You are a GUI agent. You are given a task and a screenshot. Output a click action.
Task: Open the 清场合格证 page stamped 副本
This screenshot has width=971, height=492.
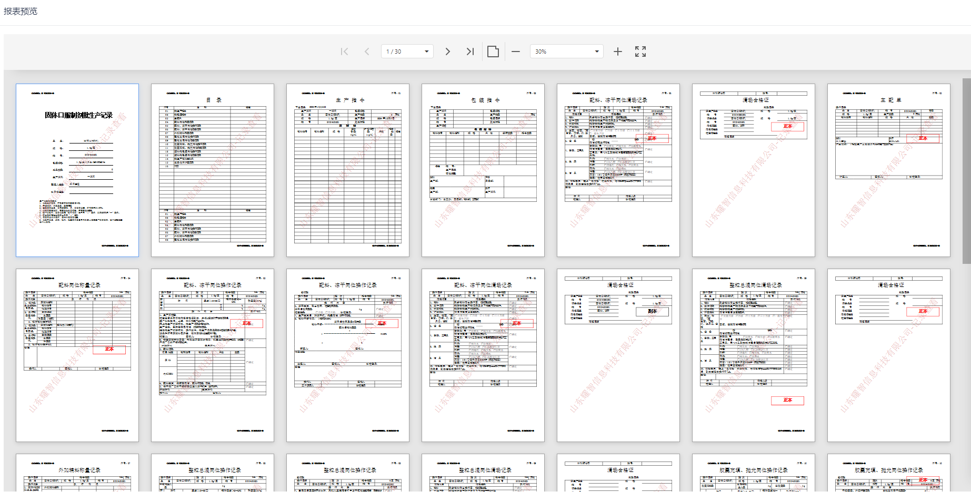pos(618,355)
